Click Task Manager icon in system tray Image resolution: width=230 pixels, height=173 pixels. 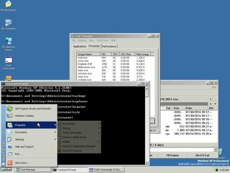click(x=217, y=170)
